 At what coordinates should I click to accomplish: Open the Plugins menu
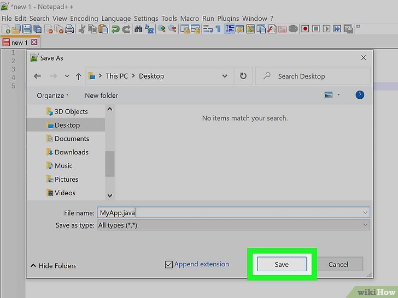(x=228, y=19)
